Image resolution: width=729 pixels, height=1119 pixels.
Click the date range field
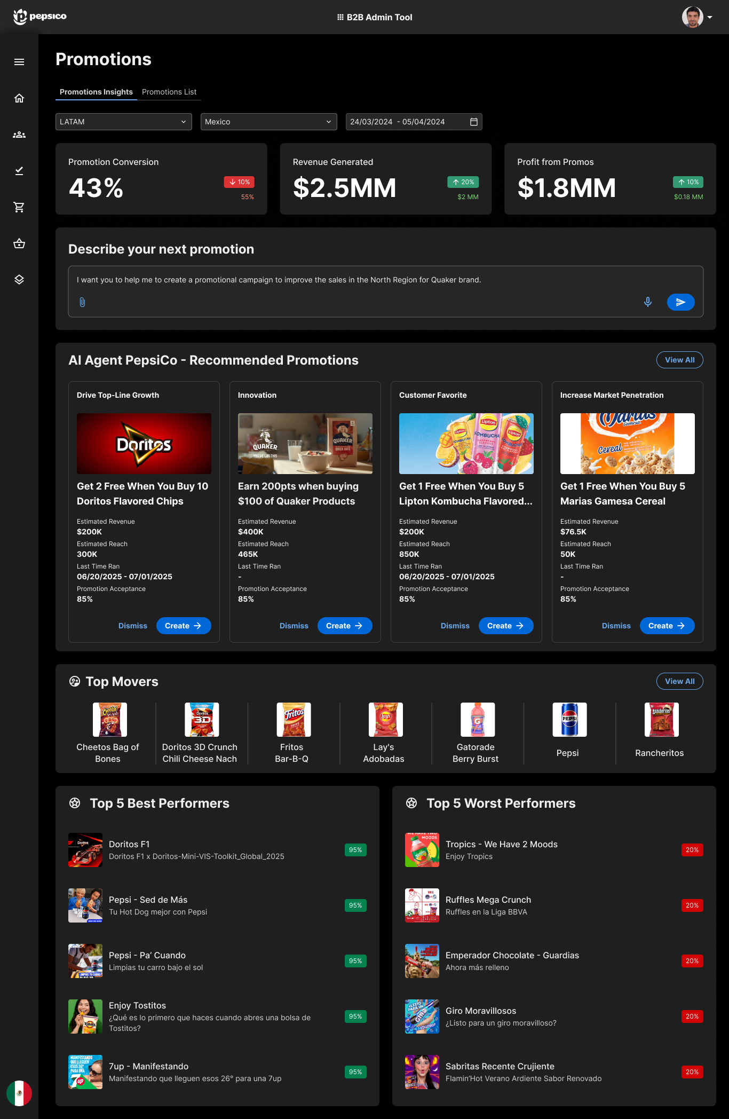coord(414,122)
